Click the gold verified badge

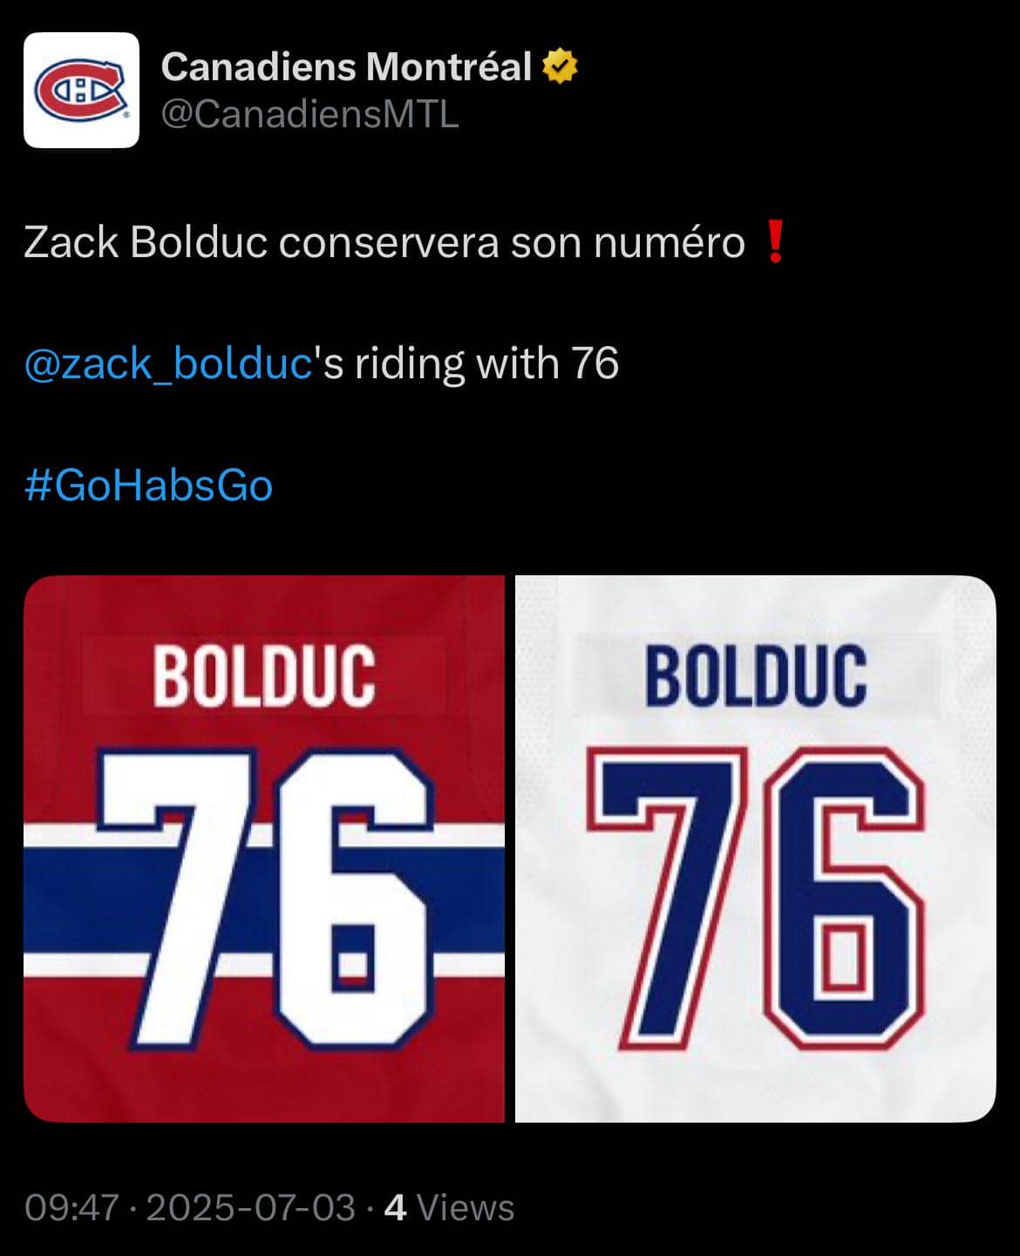pos(560,67)
